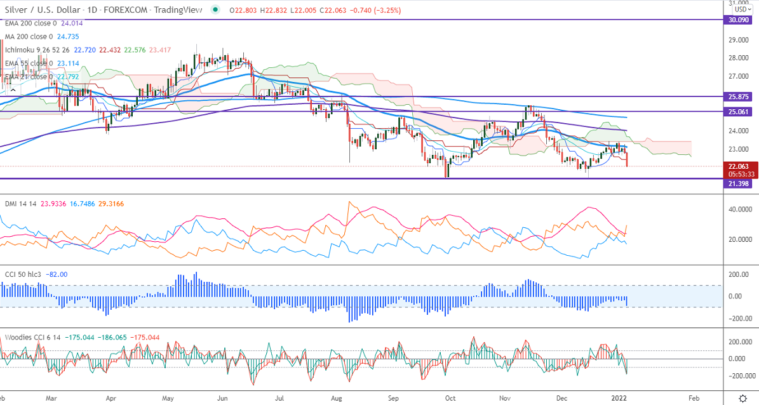
Task: Click the Ichimoku value 23.417
Action: click(x=159, y=50)
